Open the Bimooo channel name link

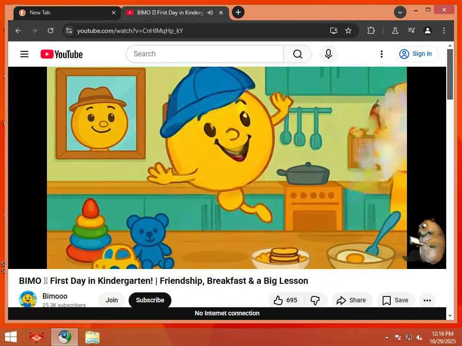point(55,296)
